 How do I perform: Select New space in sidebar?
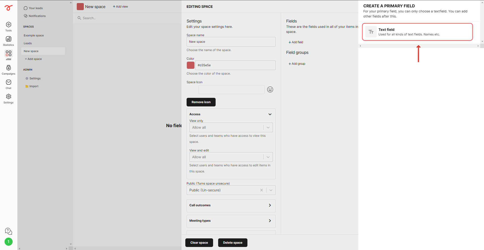43,51
